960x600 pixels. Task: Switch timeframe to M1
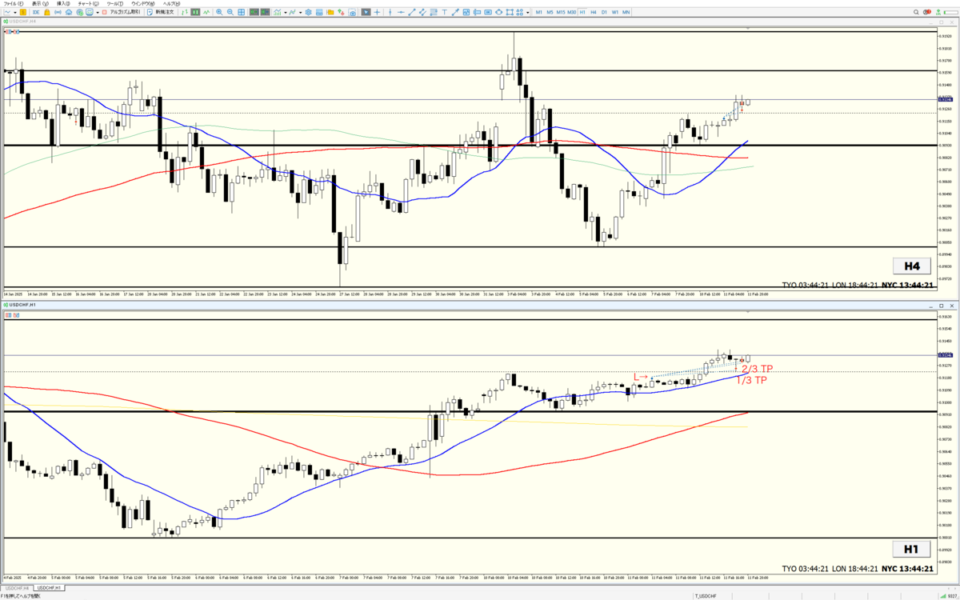[x=538, y=12]
